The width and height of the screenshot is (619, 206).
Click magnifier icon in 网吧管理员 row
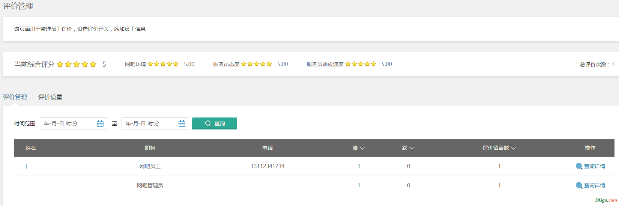(x=579, y=185)
